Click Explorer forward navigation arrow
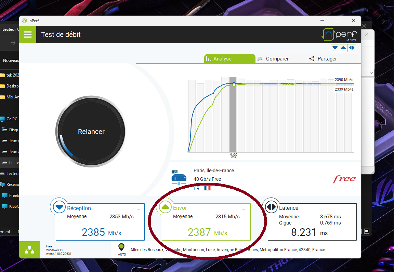This screenshot has width=394, height=272. coord(13,43)
